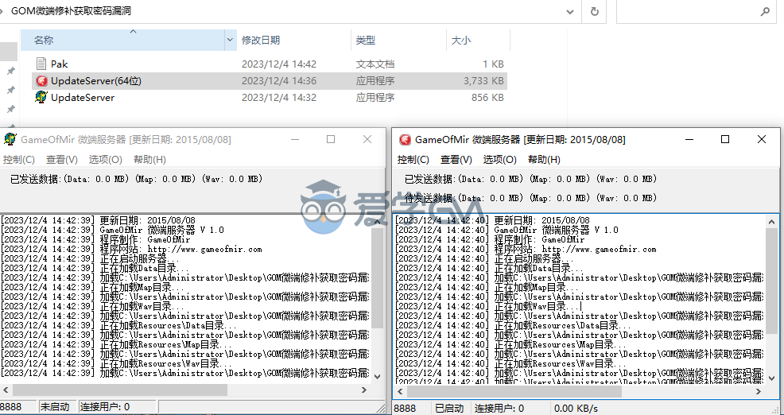Sort files by 名称 column header

click(x=123, y=40)
